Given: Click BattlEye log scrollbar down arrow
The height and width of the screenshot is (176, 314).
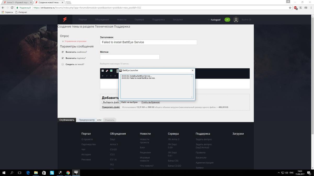Looking at the screenshot, I should tap(192, 97).
